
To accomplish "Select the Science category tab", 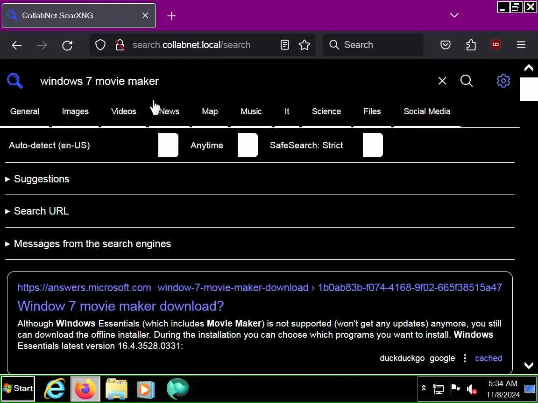I will tap(326, 111).
